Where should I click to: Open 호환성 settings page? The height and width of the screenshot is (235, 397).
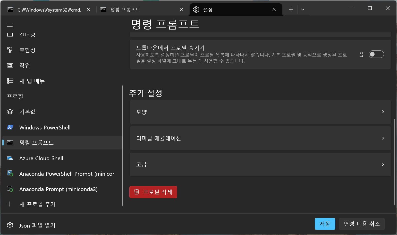coord(62,50)
